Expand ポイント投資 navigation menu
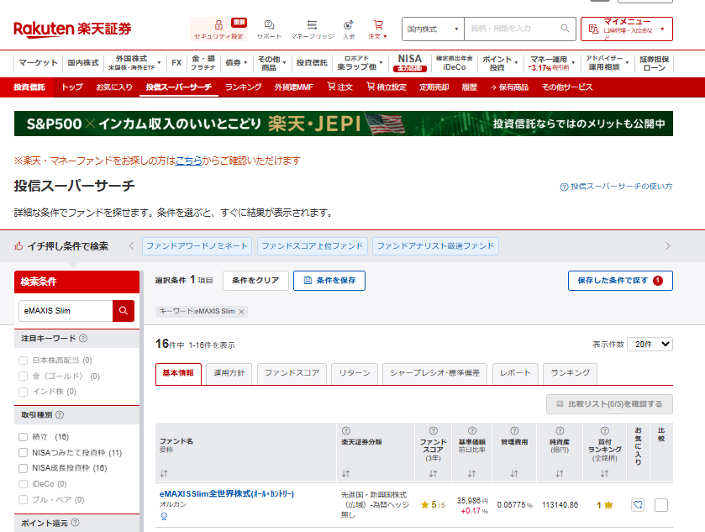The image size is (705, 532). (499, 62)
